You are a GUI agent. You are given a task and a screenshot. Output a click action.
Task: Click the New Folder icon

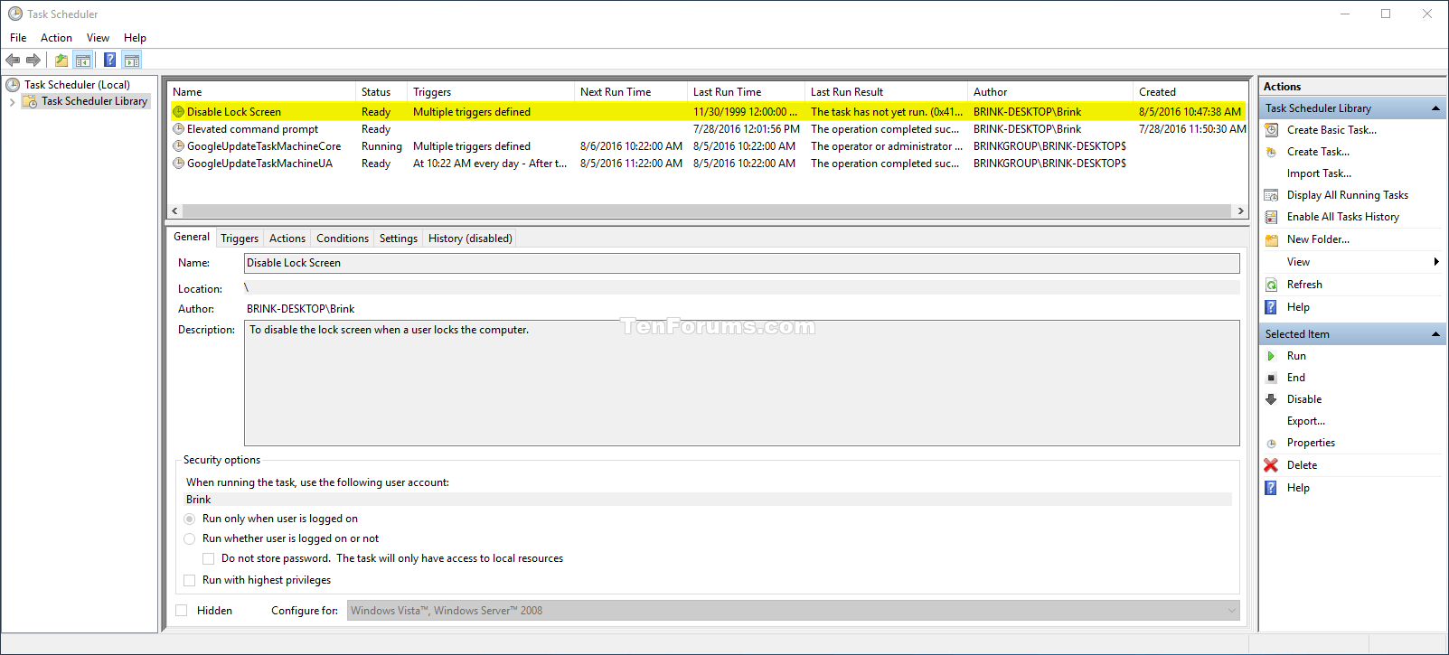pos(1271,239)
